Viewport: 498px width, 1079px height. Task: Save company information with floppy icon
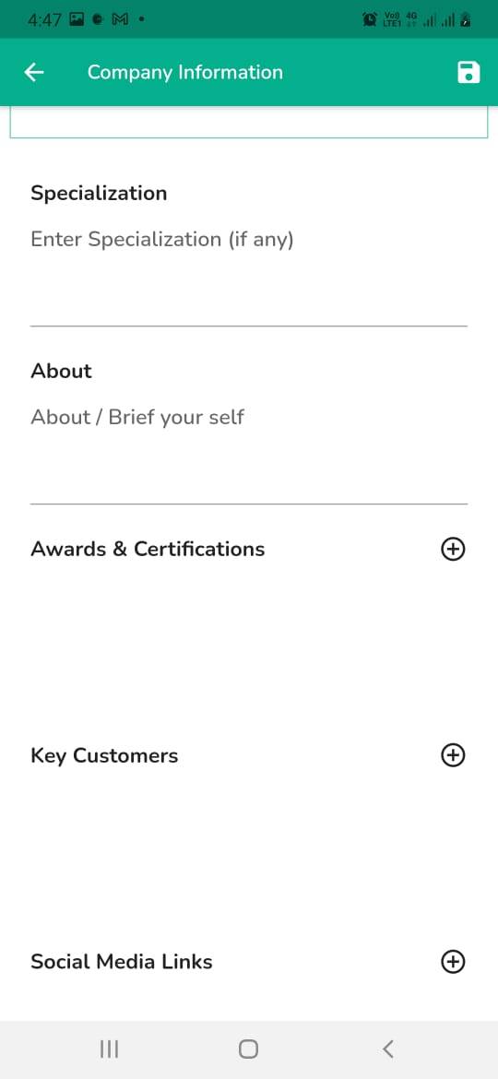pyautogui.click(x=468, y=72)
